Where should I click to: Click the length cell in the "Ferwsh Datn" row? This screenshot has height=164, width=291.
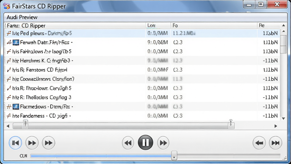[x=158, y=42]
